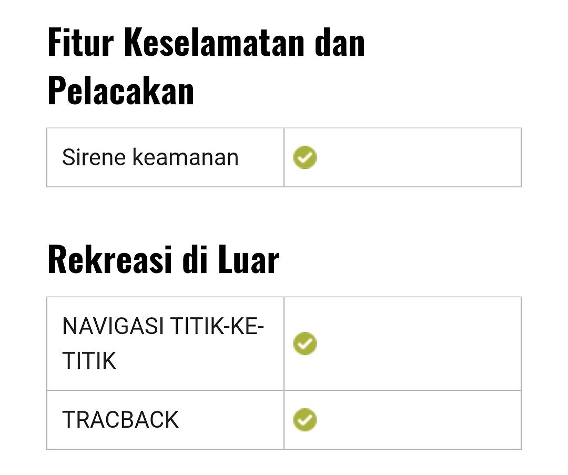The height and width of the screenshot is (475, 568).
Task: Select the "TRACBACK" feature label
Action: coord(120,420)
